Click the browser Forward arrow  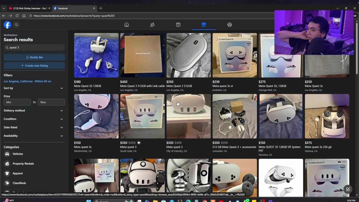tap(10, 16)
